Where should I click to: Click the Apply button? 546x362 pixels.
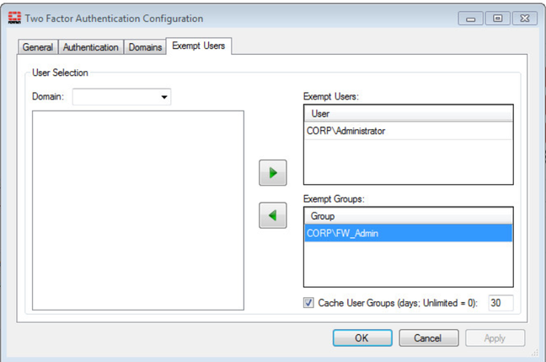point(495,338)
